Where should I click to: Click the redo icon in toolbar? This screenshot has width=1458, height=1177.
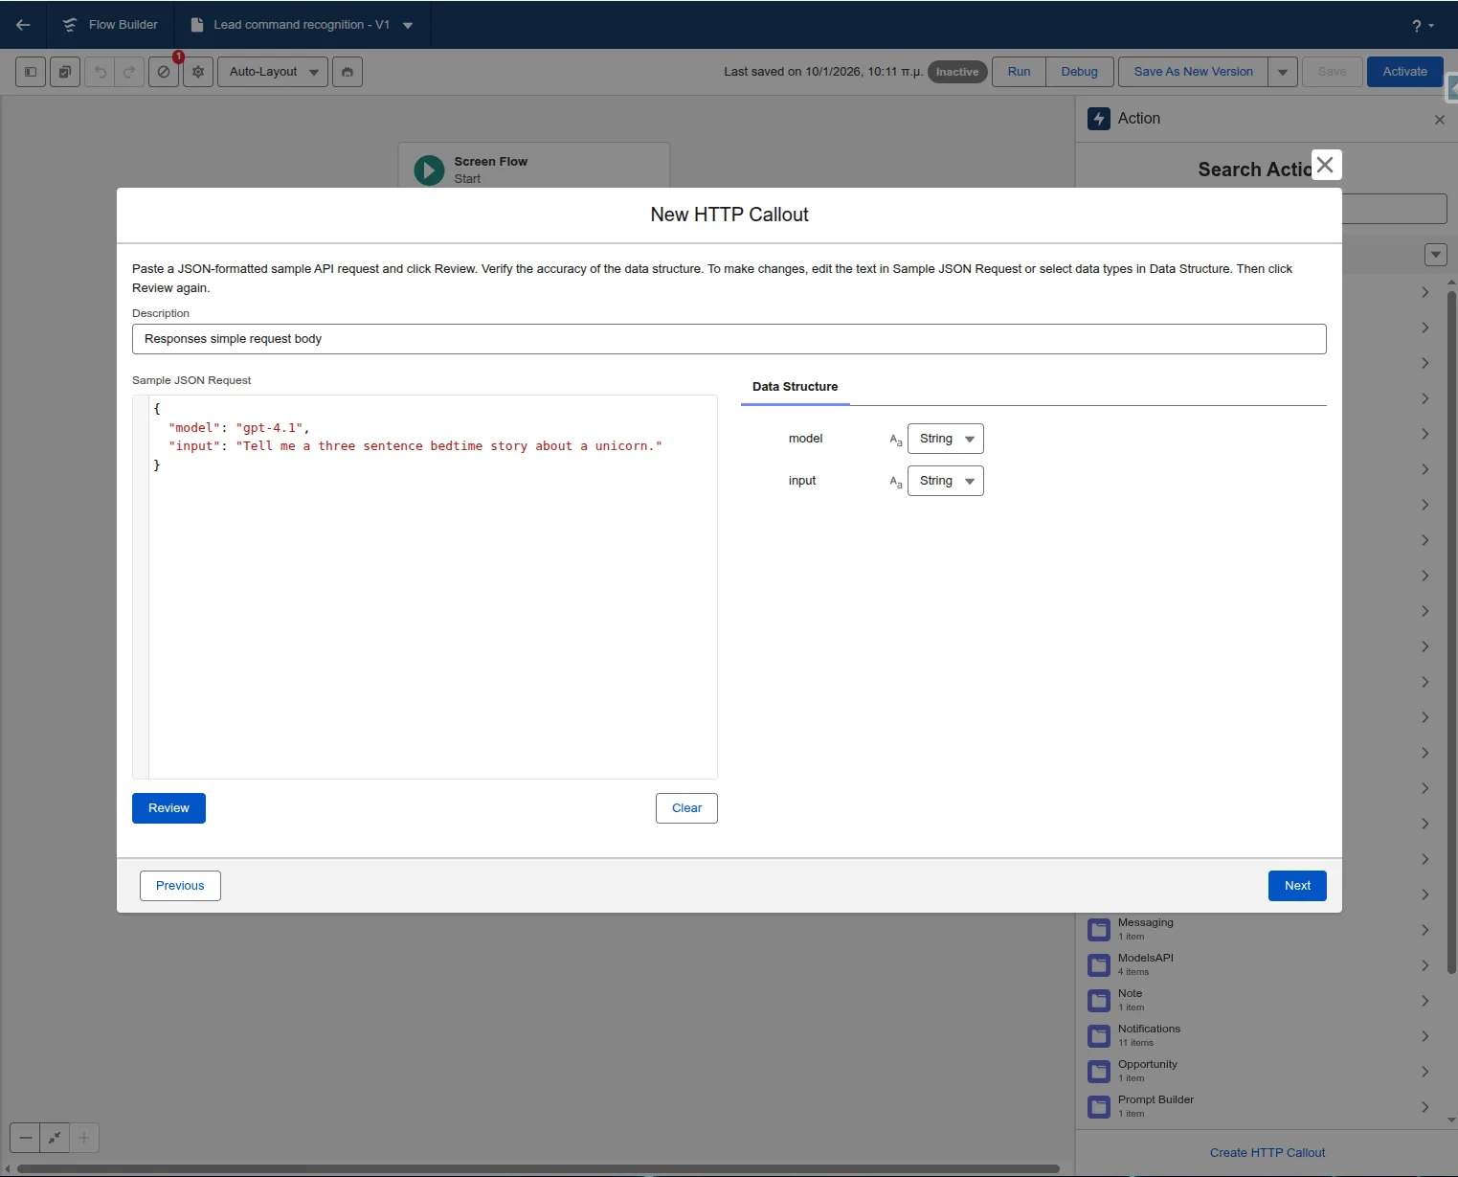[128, 72]
